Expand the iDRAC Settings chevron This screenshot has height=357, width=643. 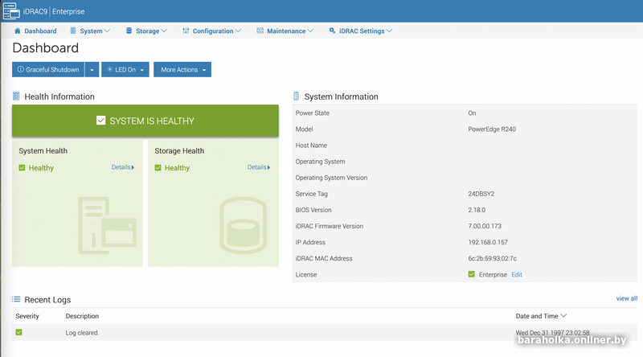tap(389, 31)
